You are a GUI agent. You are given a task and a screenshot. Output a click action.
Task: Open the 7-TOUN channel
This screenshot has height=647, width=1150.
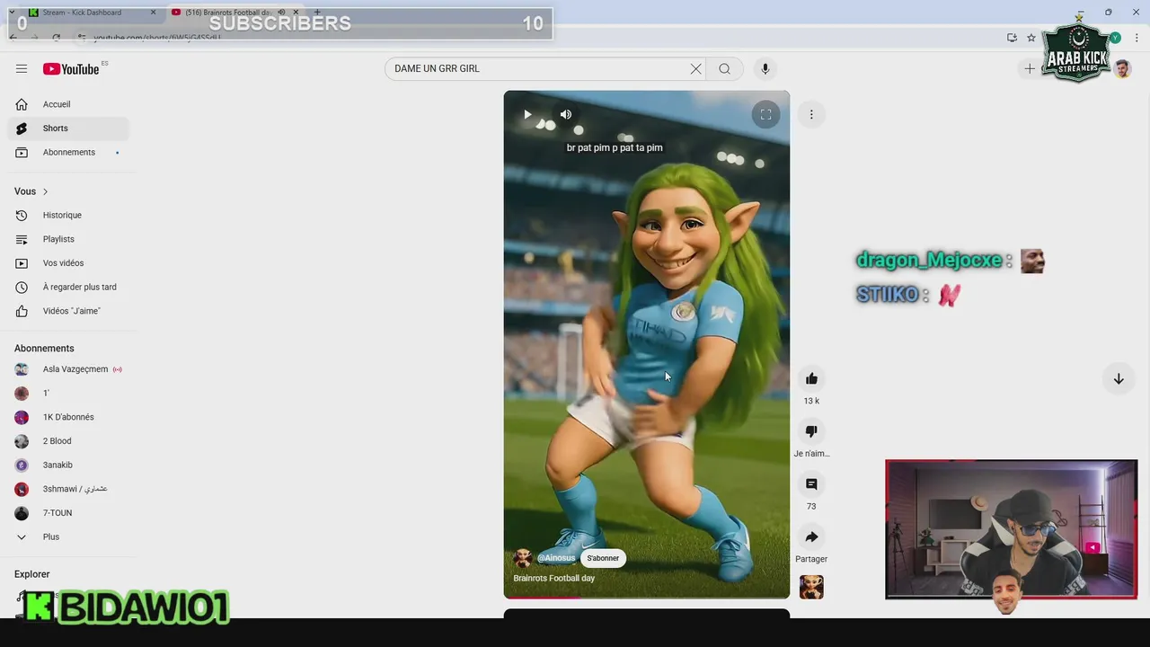point(68,513)
